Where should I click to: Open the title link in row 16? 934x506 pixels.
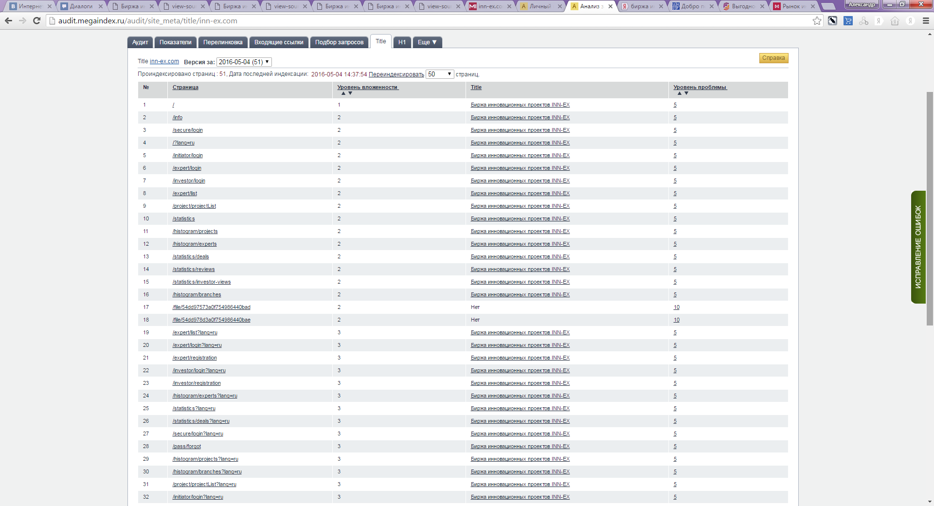(520, 295)
